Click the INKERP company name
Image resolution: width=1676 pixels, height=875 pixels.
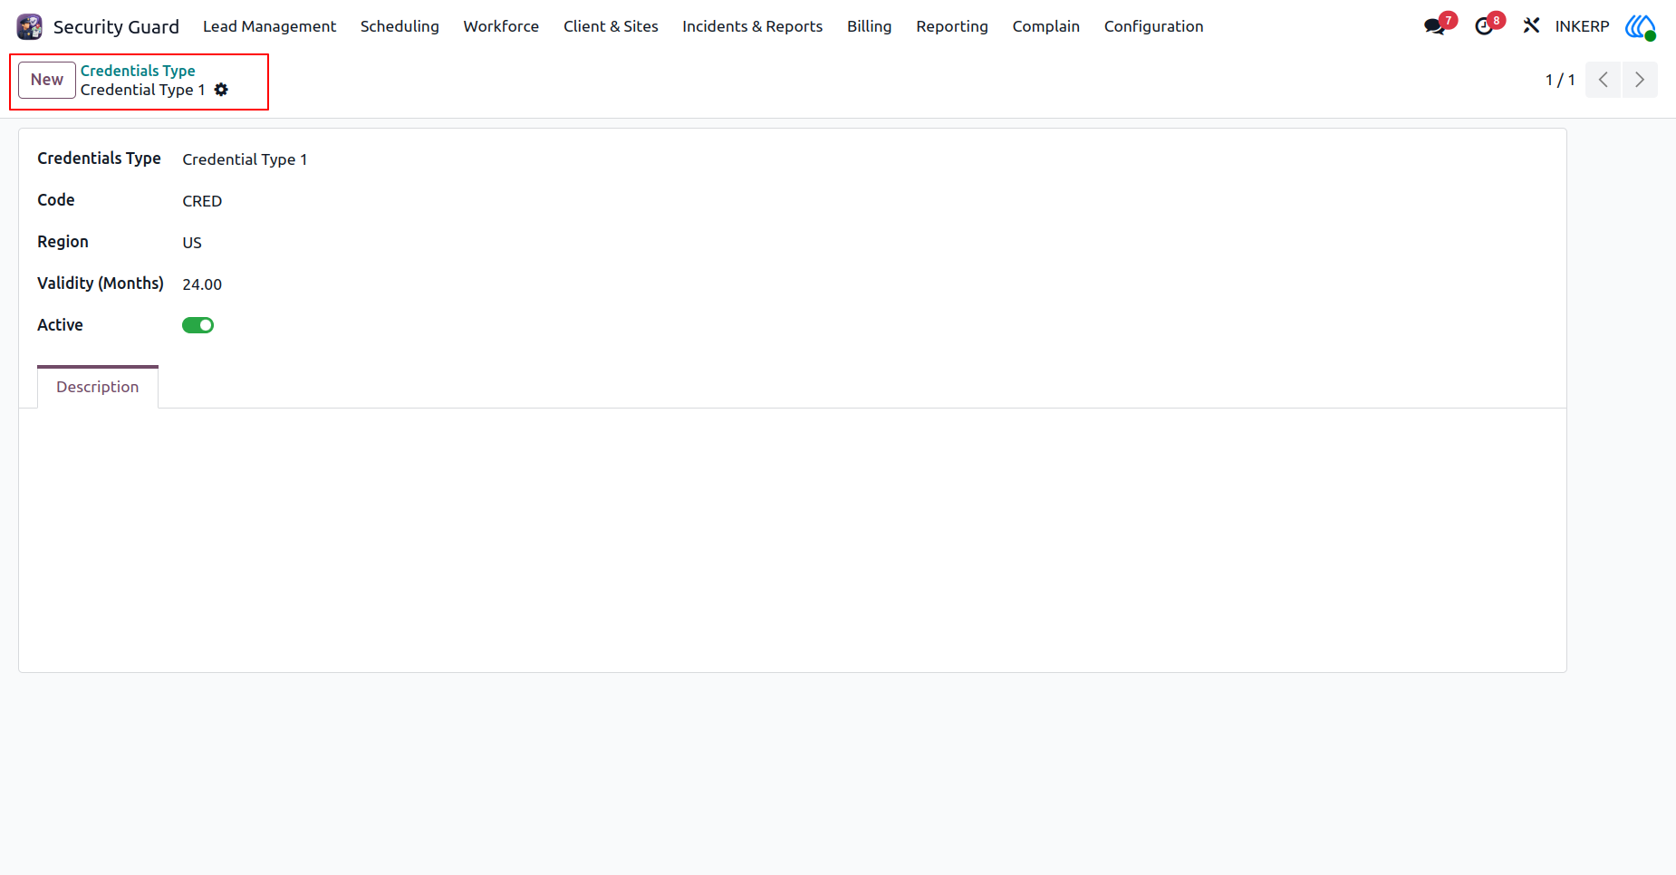click(1582, 26)
